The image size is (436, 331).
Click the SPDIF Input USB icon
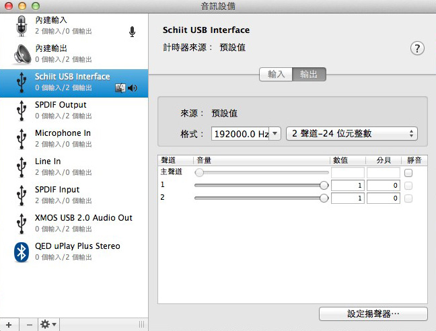click(22, 195)
